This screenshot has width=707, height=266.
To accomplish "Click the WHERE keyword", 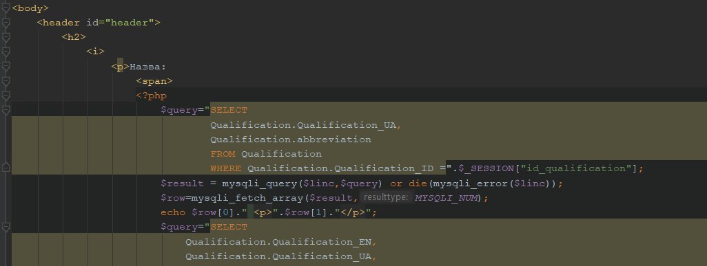I will [225, 168].
